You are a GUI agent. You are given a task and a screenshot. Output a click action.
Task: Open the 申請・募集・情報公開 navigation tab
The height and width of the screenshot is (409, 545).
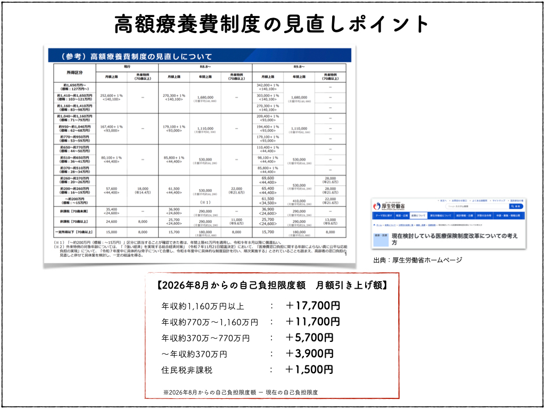508,216
